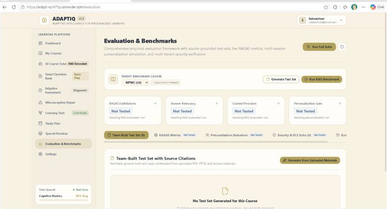The height and width of the screenshot is (209, 387).
Task: Click status dot on Personalization Gain card
Action: [340, 104]
